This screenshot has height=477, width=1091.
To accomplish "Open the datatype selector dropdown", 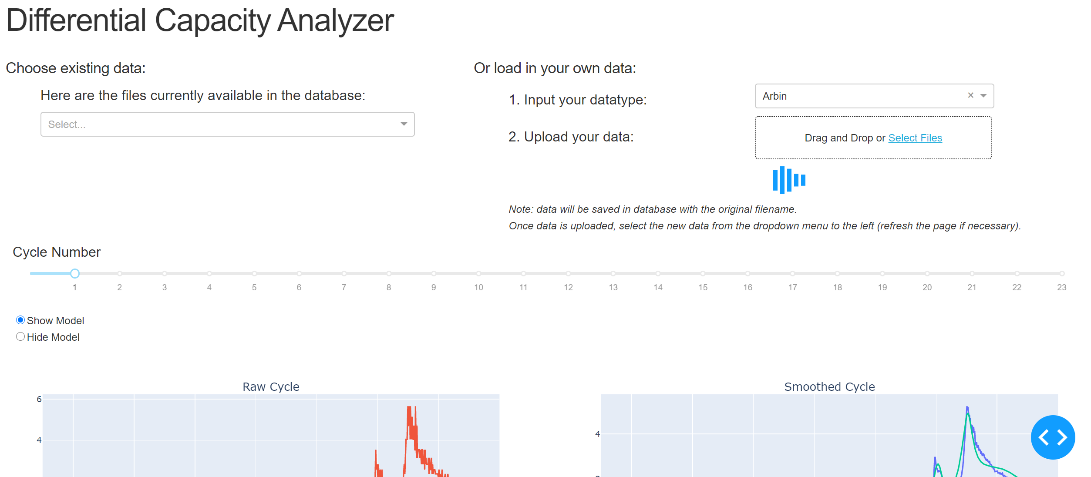I will click(x=984, y=97).
